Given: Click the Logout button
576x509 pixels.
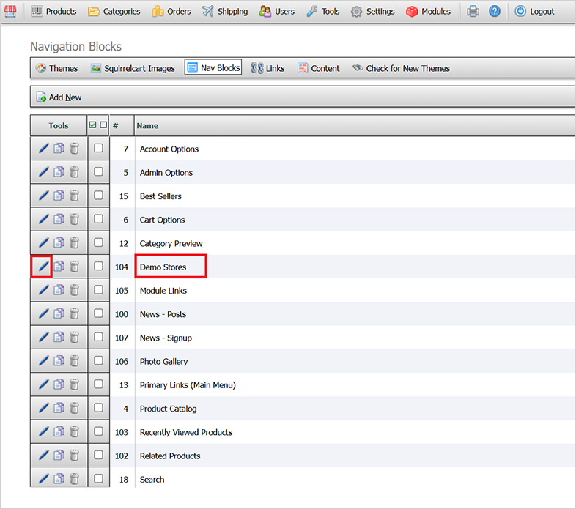Looking at the screenshot, I should pyautogui.click(x=535, y=12).
